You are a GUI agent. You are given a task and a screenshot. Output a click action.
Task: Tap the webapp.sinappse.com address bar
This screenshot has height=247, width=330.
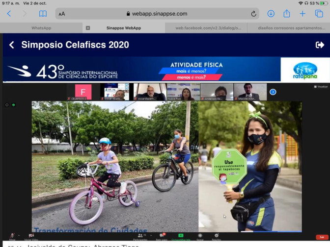(x=157, y=14)
